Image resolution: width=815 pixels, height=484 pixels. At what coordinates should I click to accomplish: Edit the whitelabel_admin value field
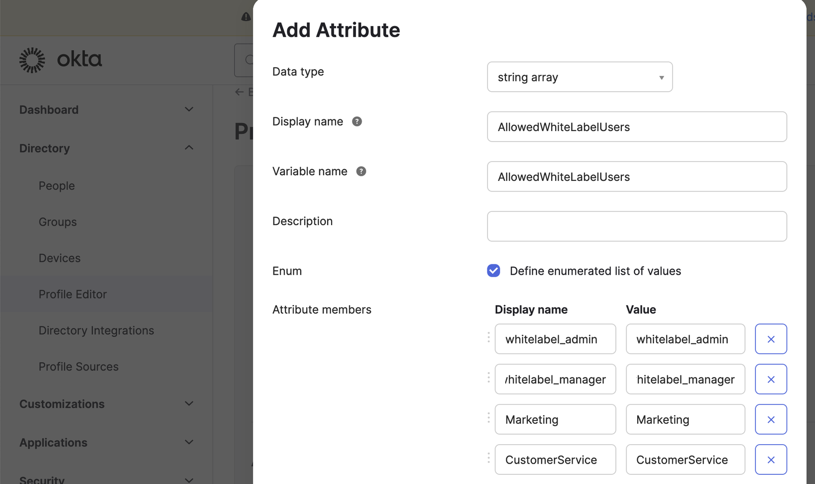pos(685,339)
